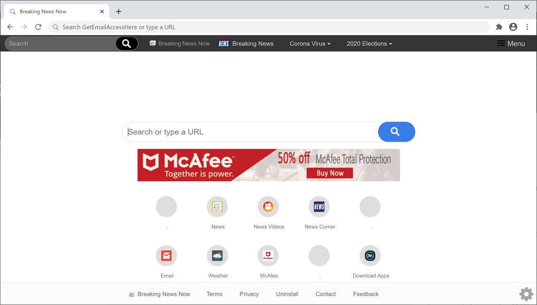
Task: Open News Corner
Action: (x=319, y=206)
